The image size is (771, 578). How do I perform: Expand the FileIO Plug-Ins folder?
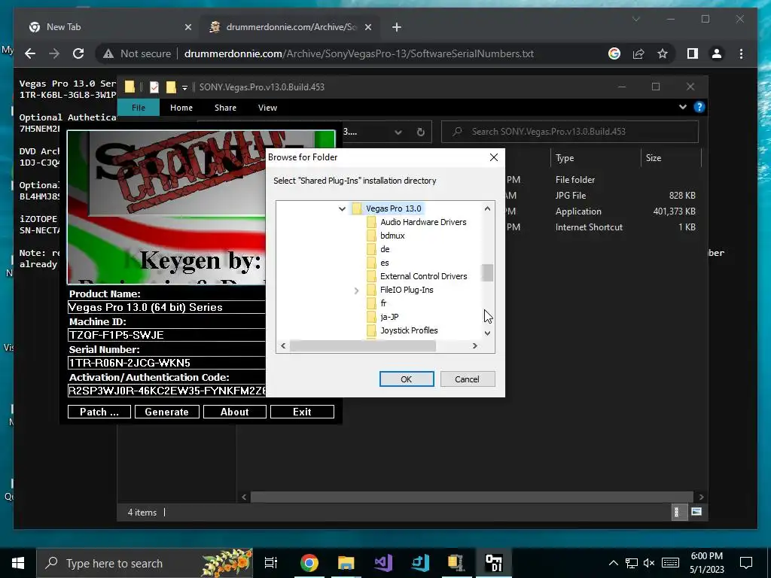[356, 290]
